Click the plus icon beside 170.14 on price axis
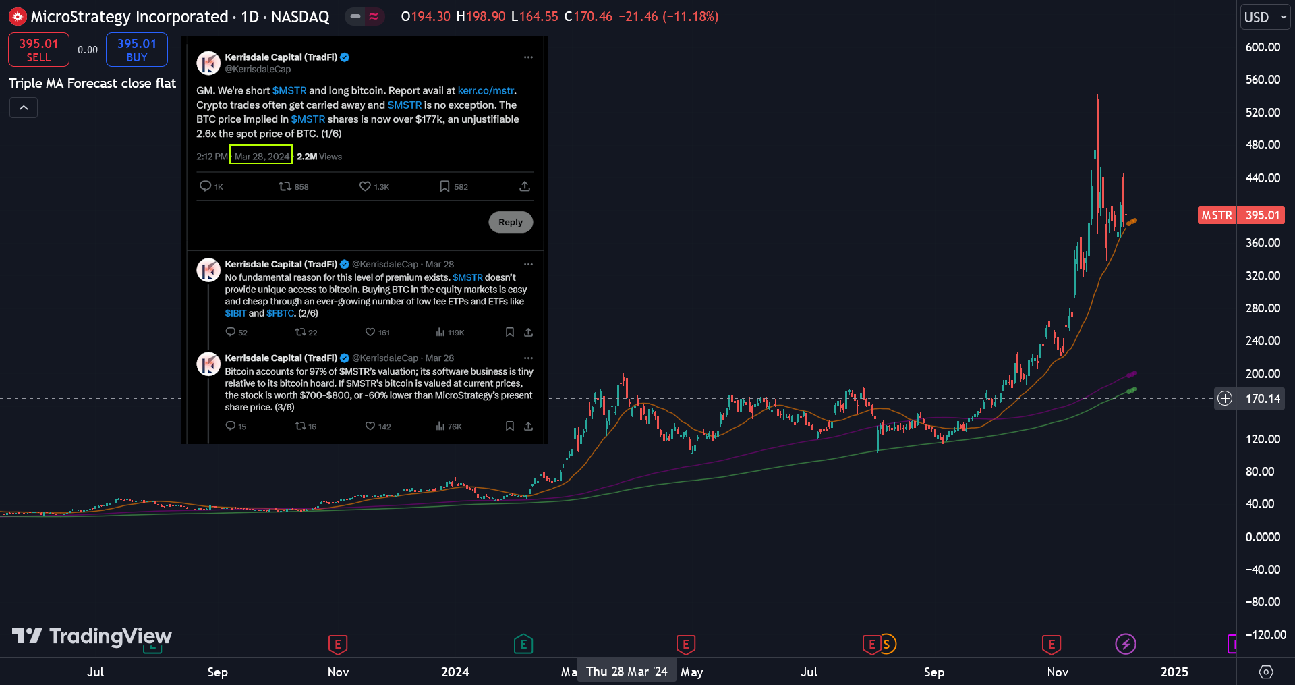 coord(1225,398)
